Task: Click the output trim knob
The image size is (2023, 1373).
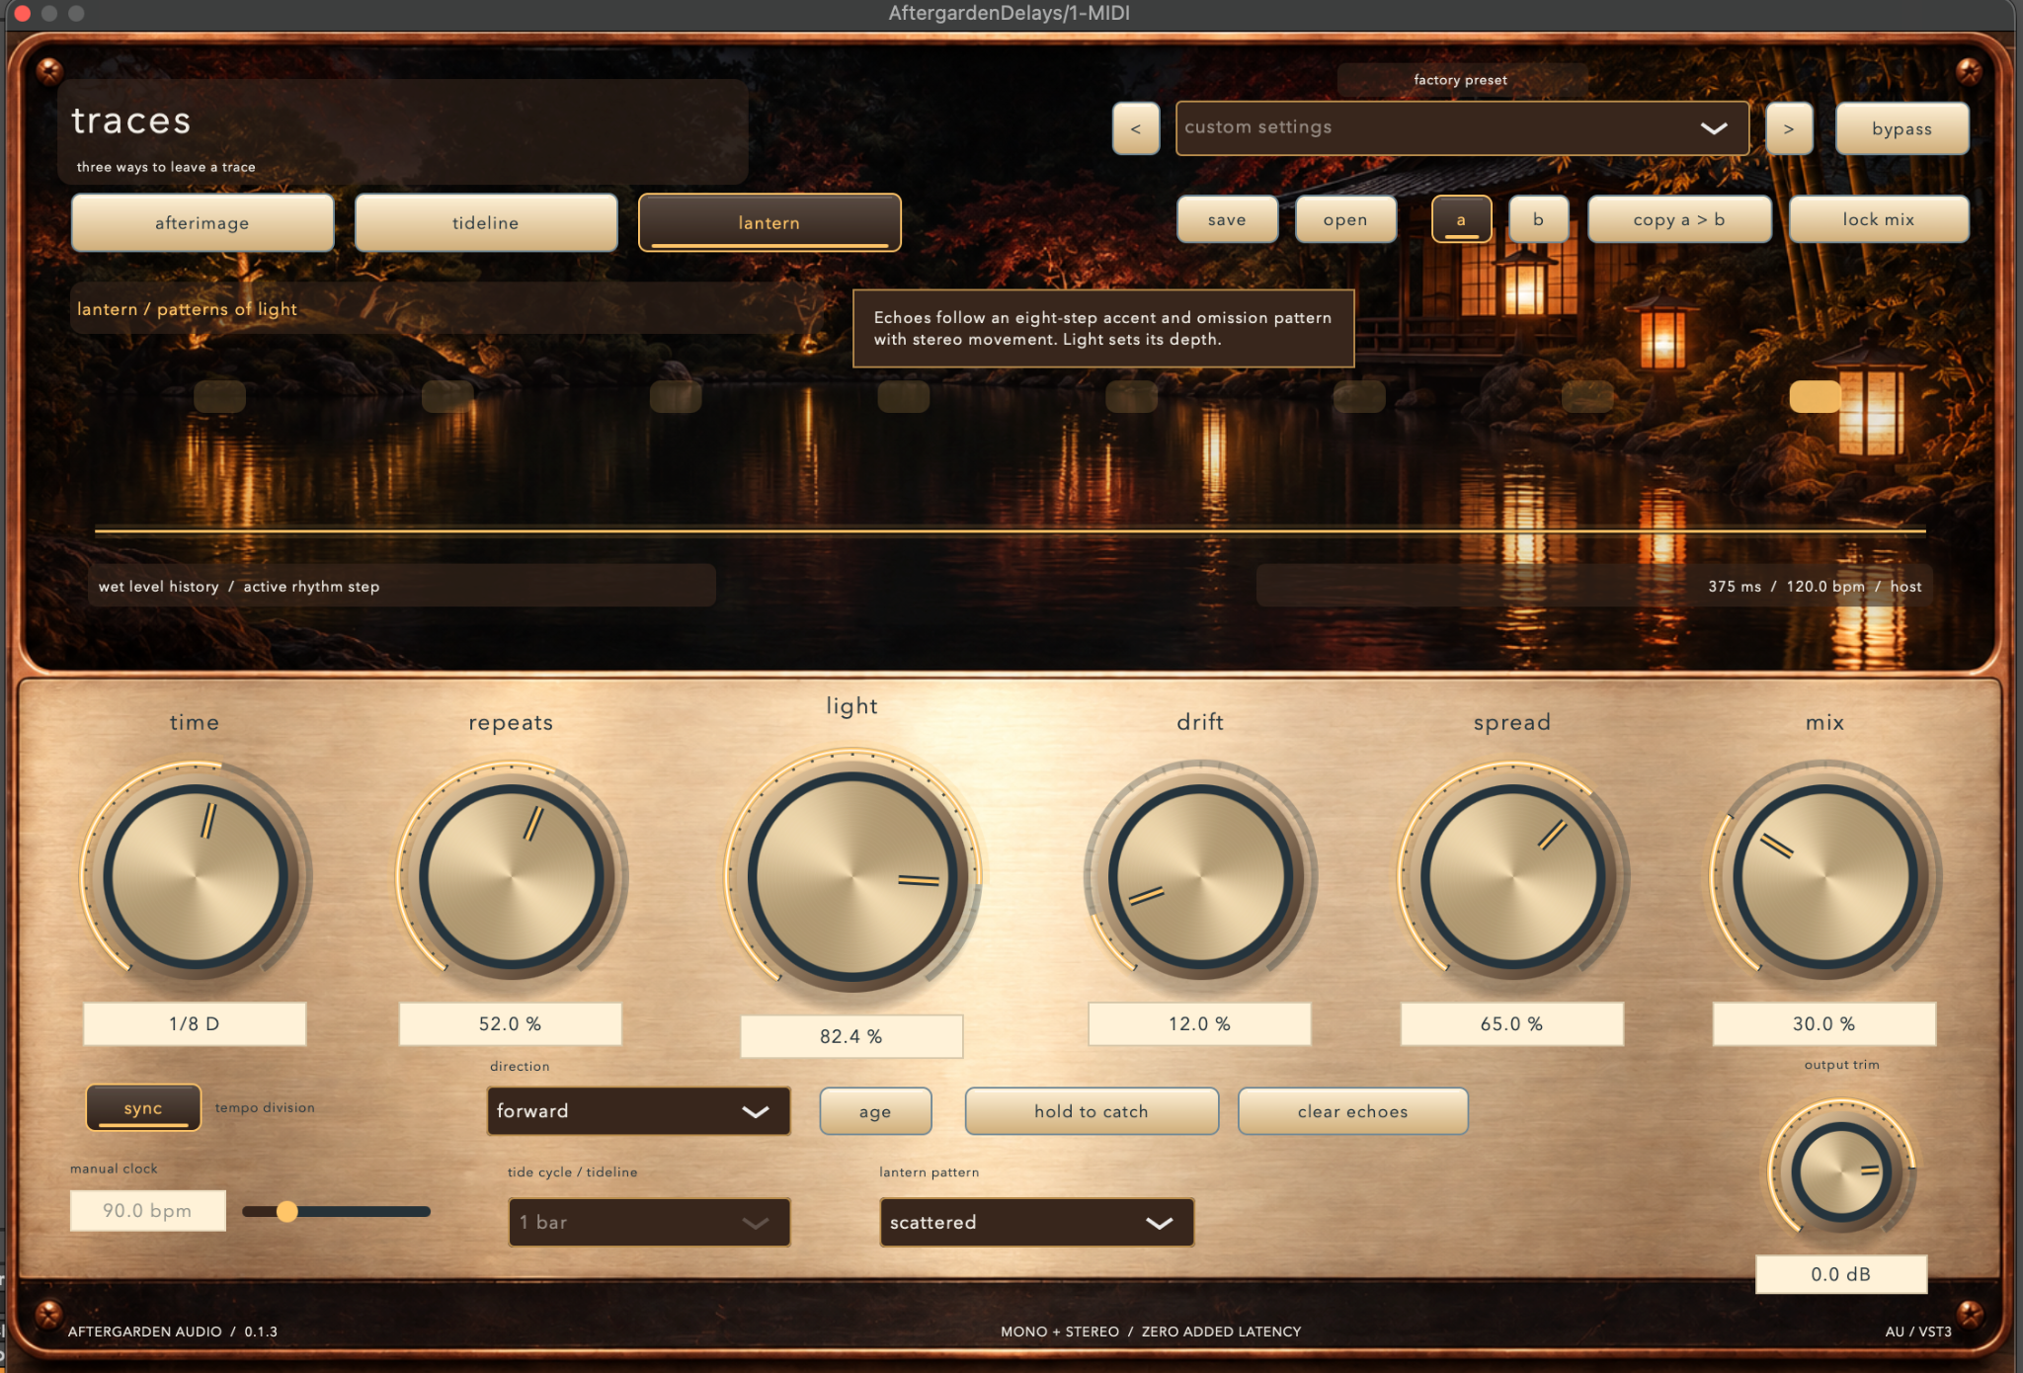Action: pyautogui.click(x=1841, y=1171)
